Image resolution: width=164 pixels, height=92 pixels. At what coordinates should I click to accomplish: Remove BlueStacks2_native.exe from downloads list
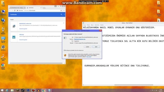click(64, 23)
